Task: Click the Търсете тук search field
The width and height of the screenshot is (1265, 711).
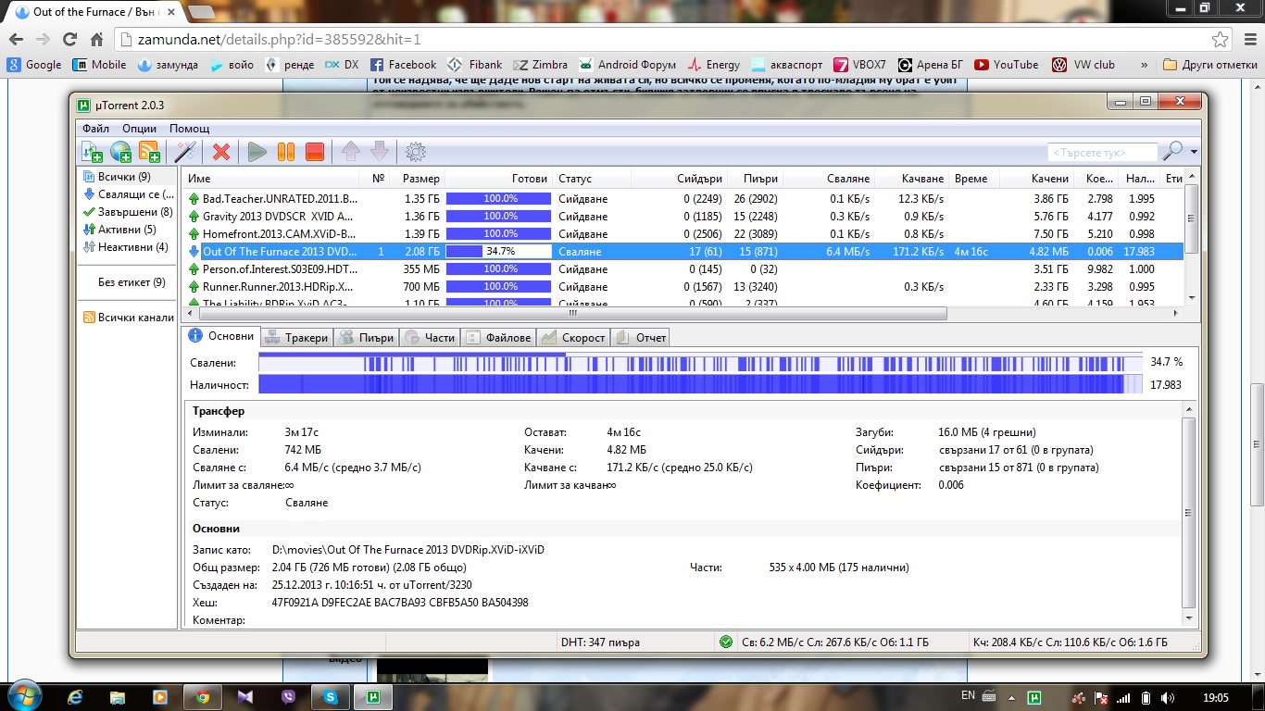Action: tap(1102, 152)
